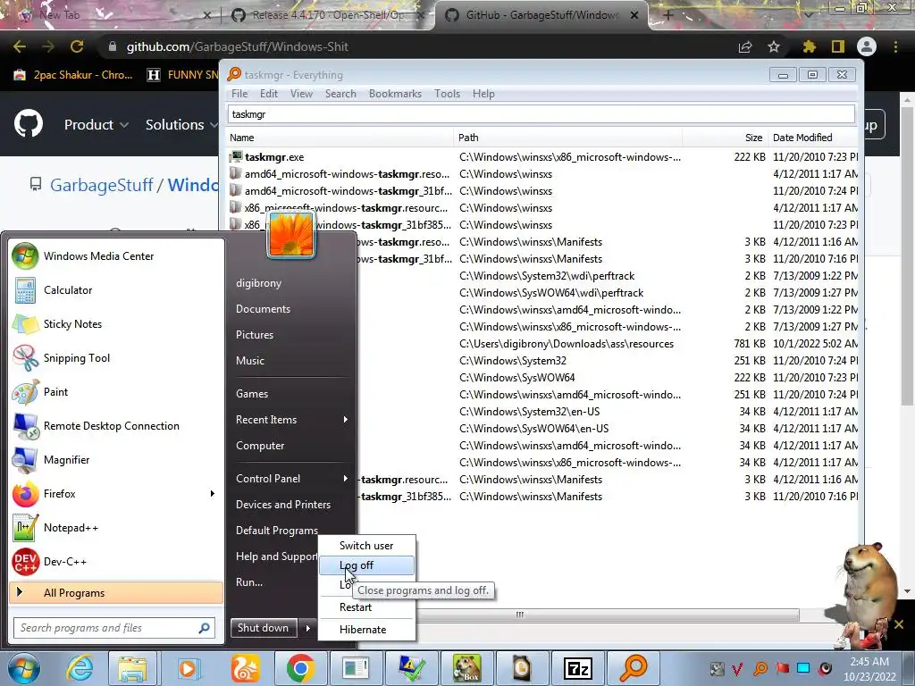Open Windows Explorer folder taskbar icon

[132, 668]
